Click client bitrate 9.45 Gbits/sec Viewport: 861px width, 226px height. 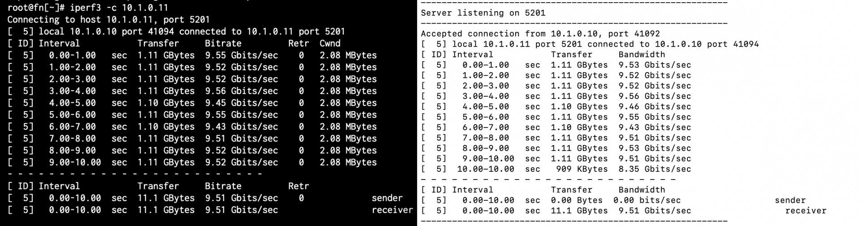tap(241, 103)
